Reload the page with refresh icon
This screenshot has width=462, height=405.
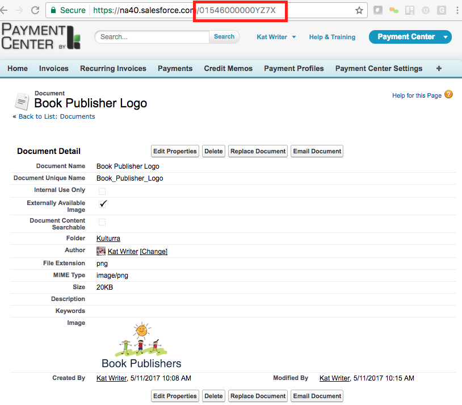click(x=35, y=10)
